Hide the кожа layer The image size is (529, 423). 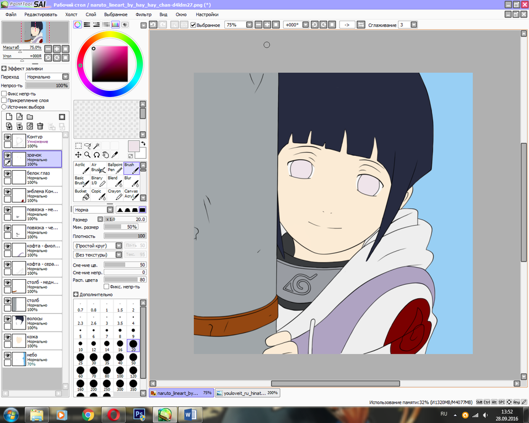point(7,337)
